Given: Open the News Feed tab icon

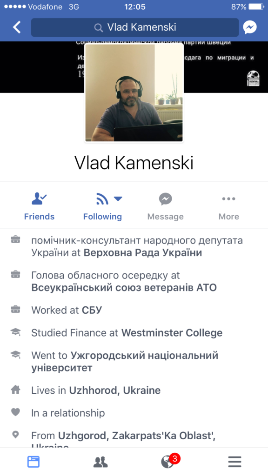Looking at the screenshot, I should pyautogui.click(x=33, y=462).
